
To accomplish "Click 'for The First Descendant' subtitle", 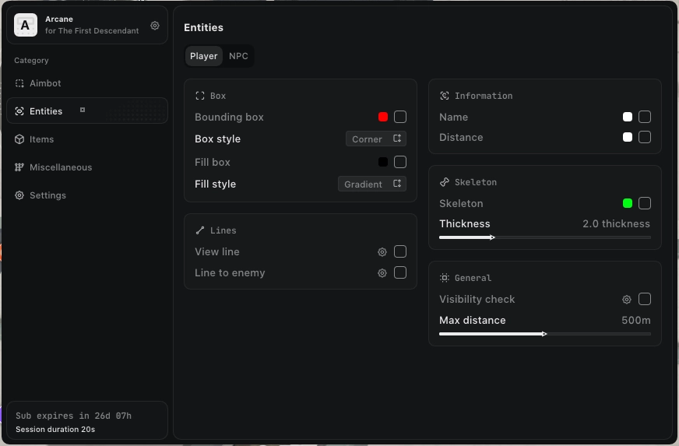I will pyautogui.click(x=92, y=30).
